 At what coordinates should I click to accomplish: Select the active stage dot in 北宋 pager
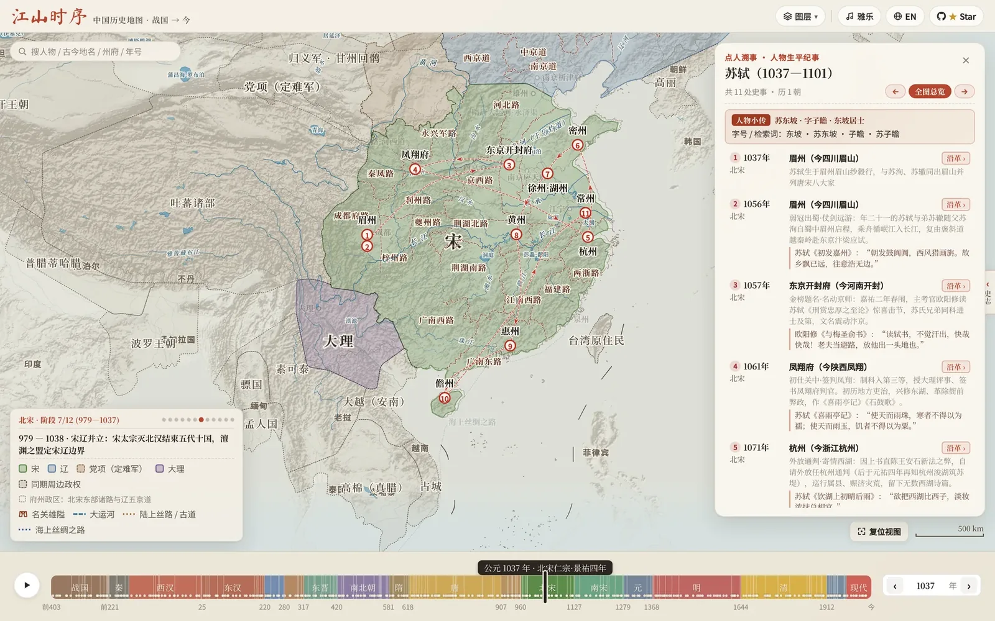[201, 420]
